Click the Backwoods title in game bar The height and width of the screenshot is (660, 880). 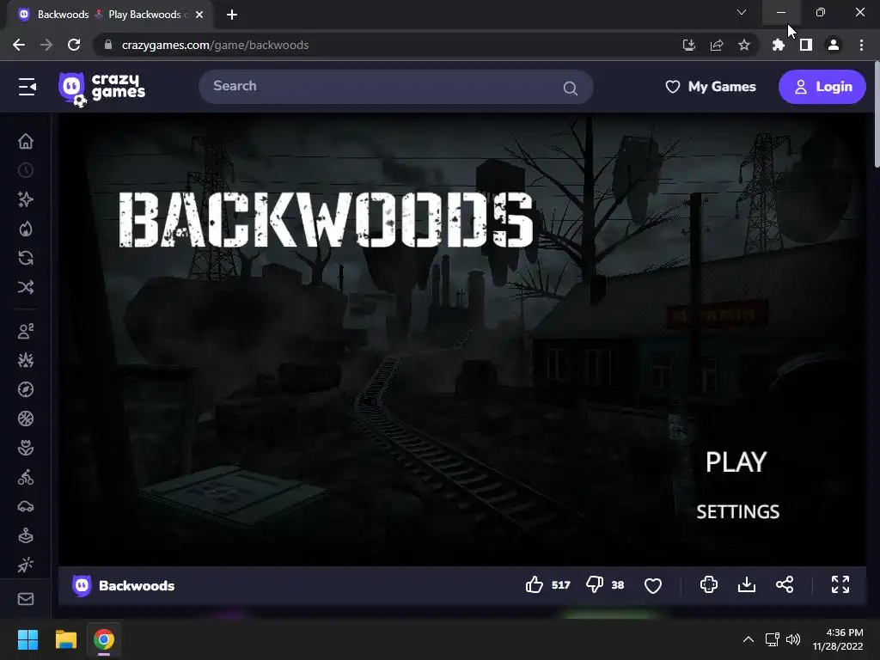137,586
